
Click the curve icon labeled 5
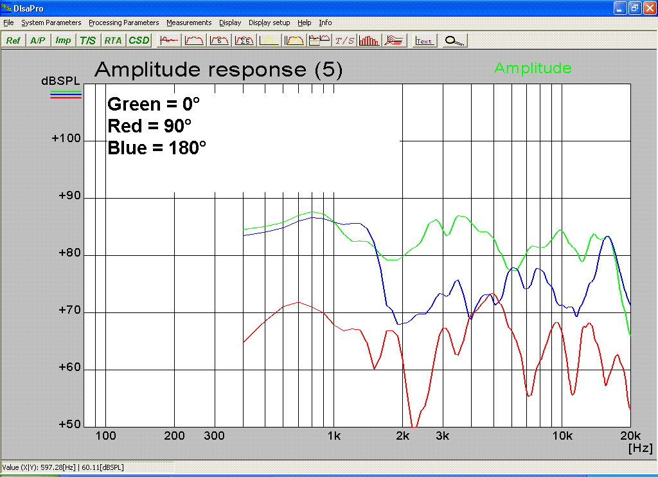click(x=219, y=40)
